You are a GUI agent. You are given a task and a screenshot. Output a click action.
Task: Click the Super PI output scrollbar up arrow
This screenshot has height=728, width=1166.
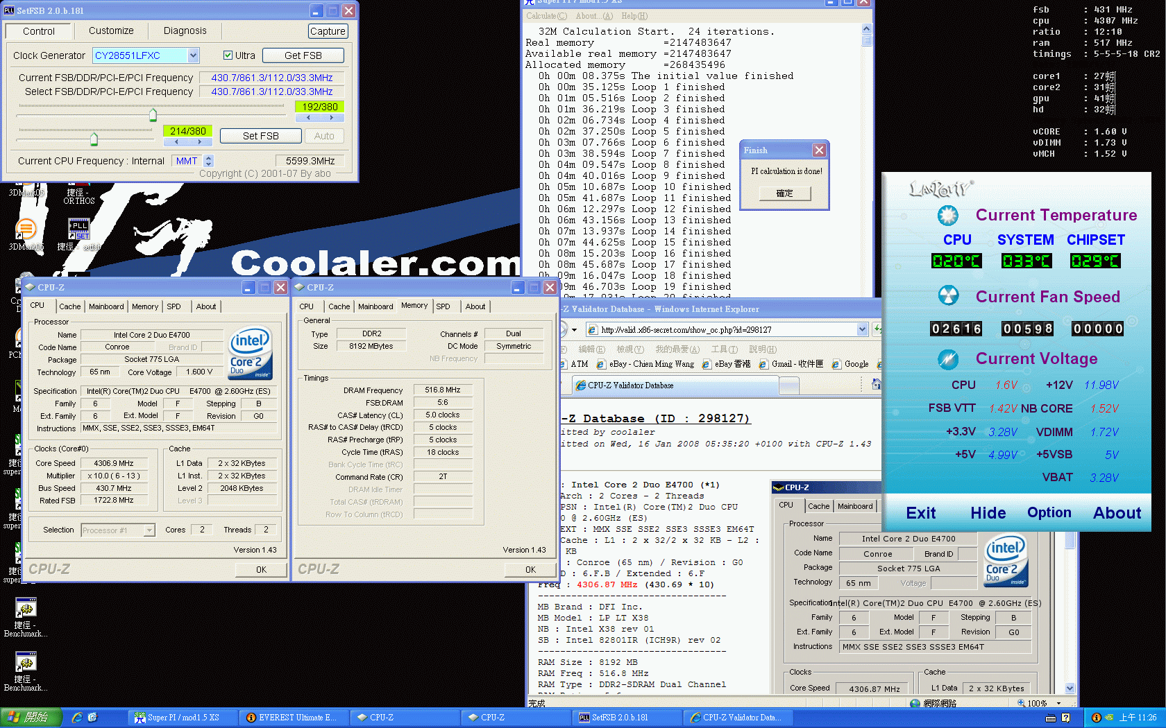pos(866,29)
